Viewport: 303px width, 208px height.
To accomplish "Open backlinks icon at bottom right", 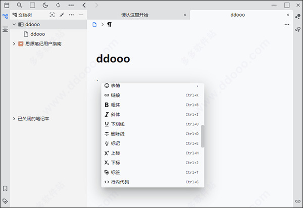I will pos(298,201).
